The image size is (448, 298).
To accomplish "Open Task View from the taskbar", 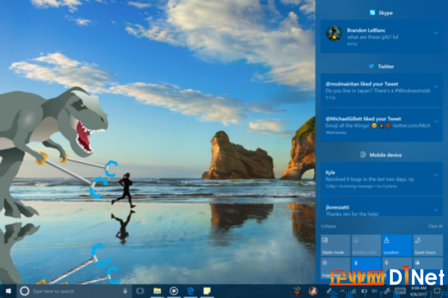I will pos(140,291).
